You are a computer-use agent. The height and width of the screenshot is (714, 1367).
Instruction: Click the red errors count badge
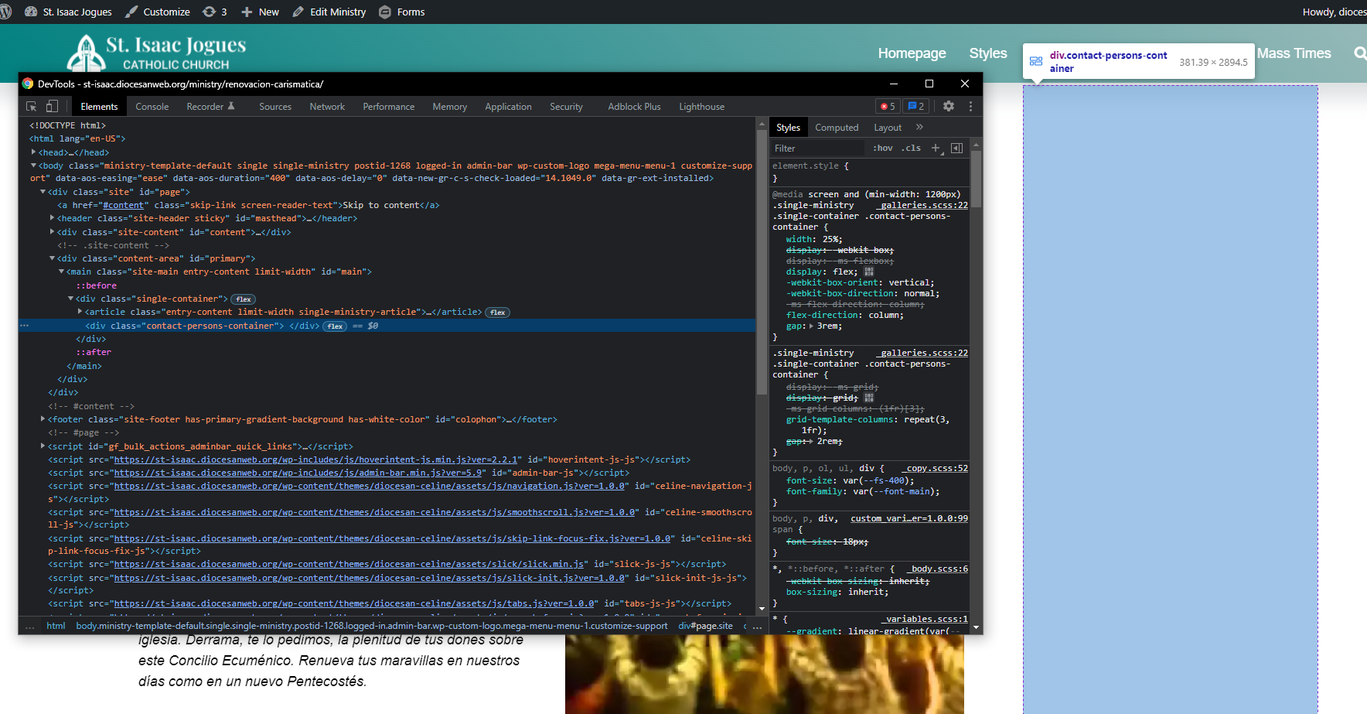pyautogui.click(x=888, y=107)
